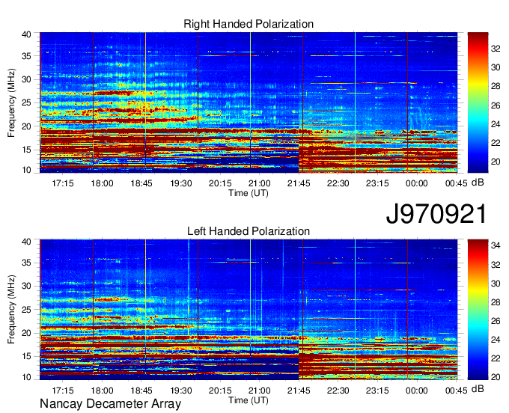Click the "22:30" tick on Right Handed time axis
Screen dimensions: 509x413
(338, 183)
